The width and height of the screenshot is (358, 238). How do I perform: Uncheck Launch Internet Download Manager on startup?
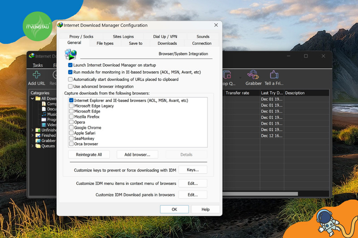tap(70, 65)
